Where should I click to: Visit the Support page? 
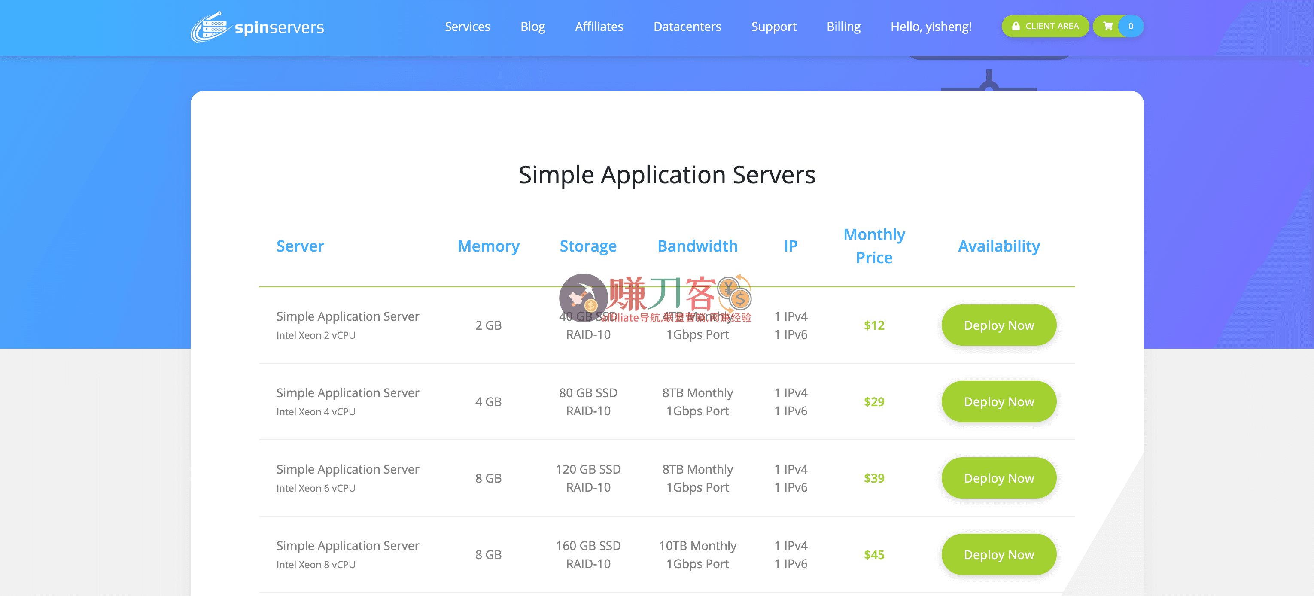[x=774, y=27]
